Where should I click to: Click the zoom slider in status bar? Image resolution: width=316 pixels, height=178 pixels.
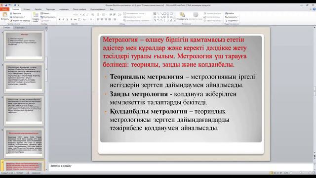click(x=300, y=173)
